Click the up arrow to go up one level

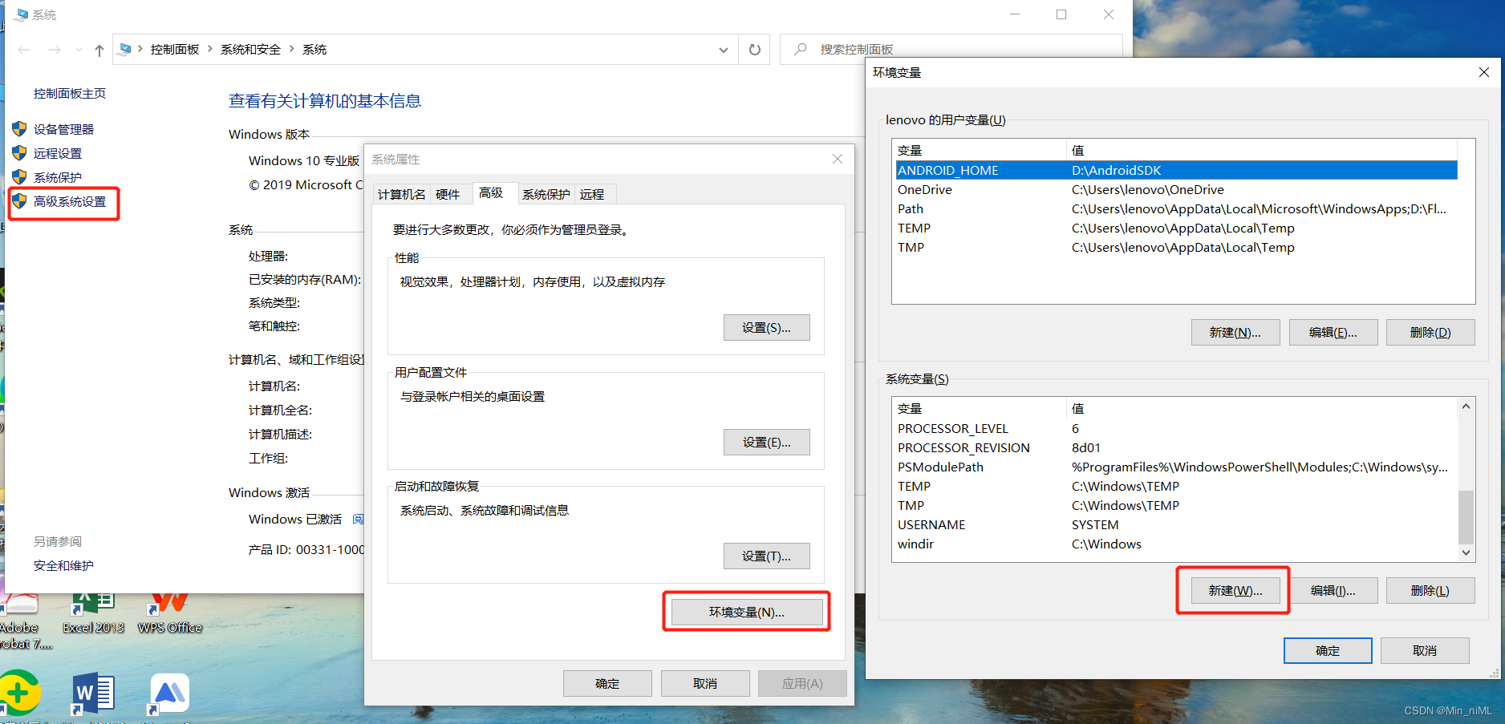coord(98,49)
